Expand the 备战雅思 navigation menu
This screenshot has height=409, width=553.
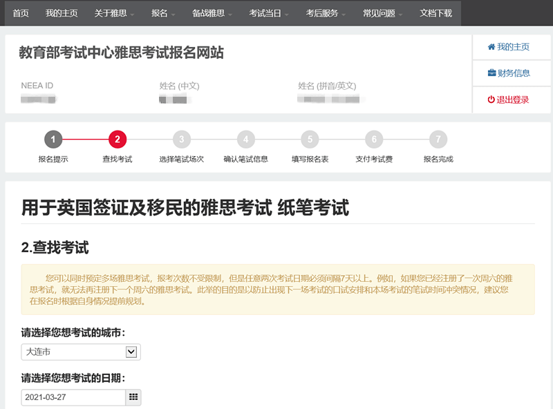click(212, 13)
